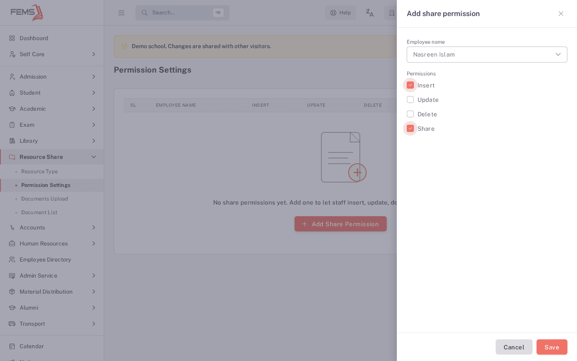This screenshot has width=577, height=361.
Task: Close the Add share permission panel
Action: (x=561, y=14)
